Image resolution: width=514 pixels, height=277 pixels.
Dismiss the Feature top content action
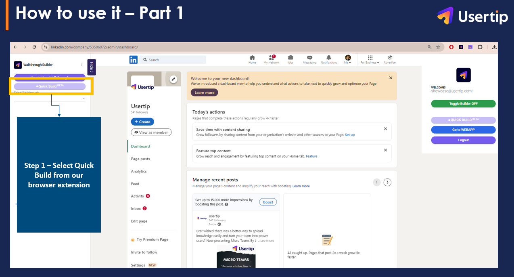point(385,150)
